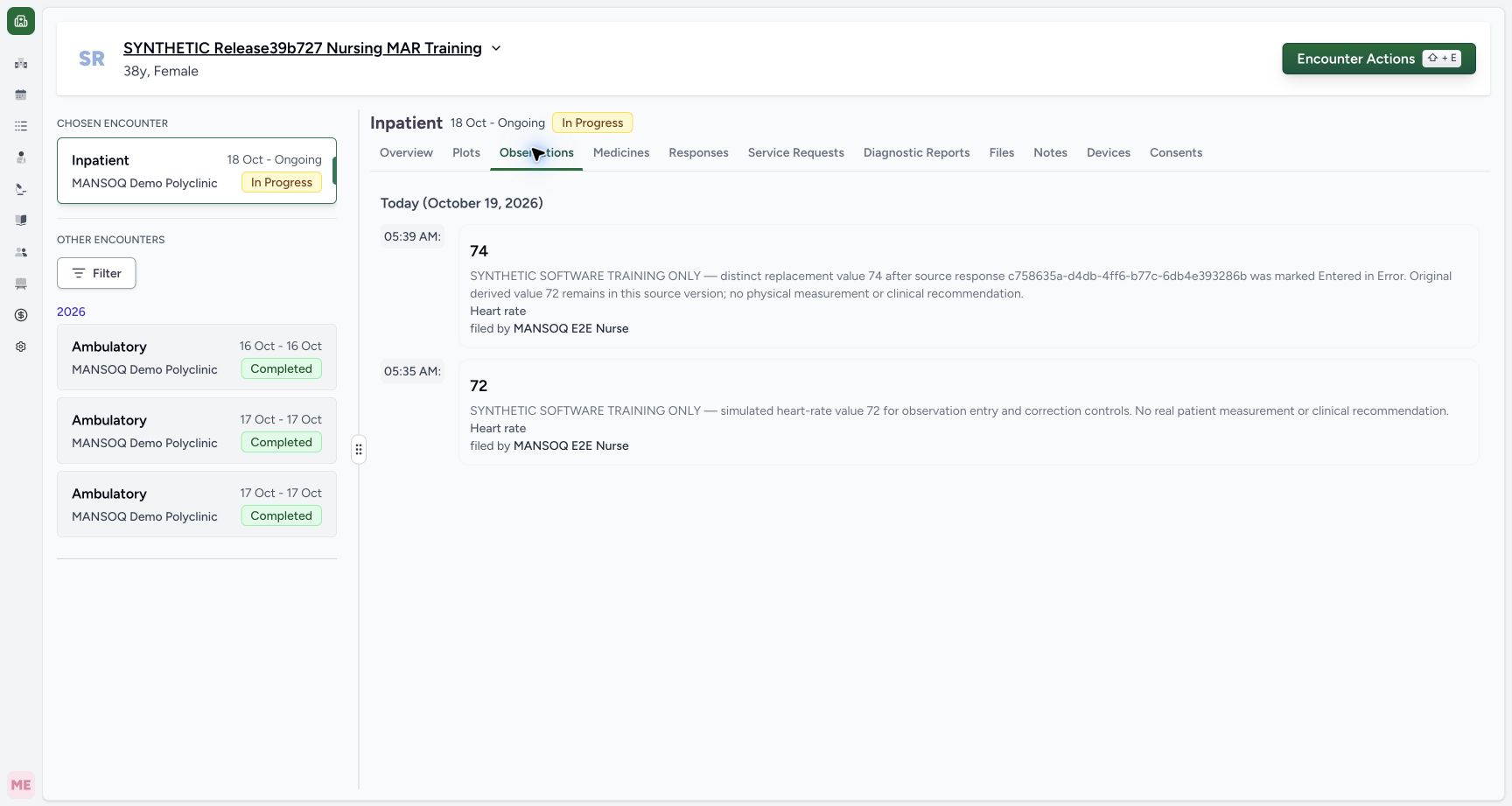The width and height of the screenshot is (1512, 806).
Task: Open the users group sidebar icon
Action: (21, 252)
